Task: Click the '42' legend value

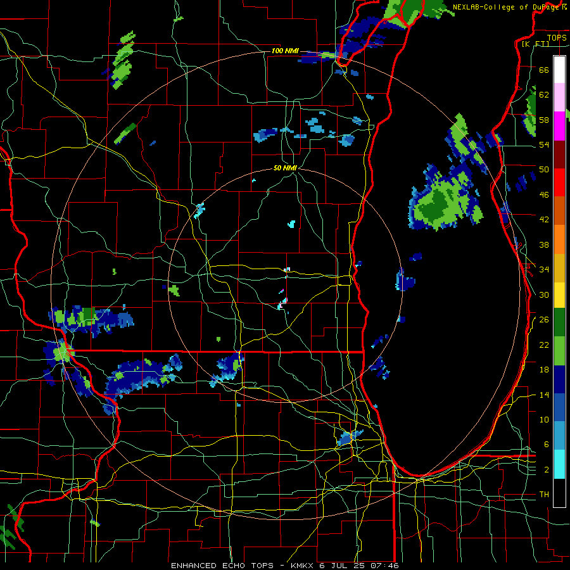Action: 544,219
